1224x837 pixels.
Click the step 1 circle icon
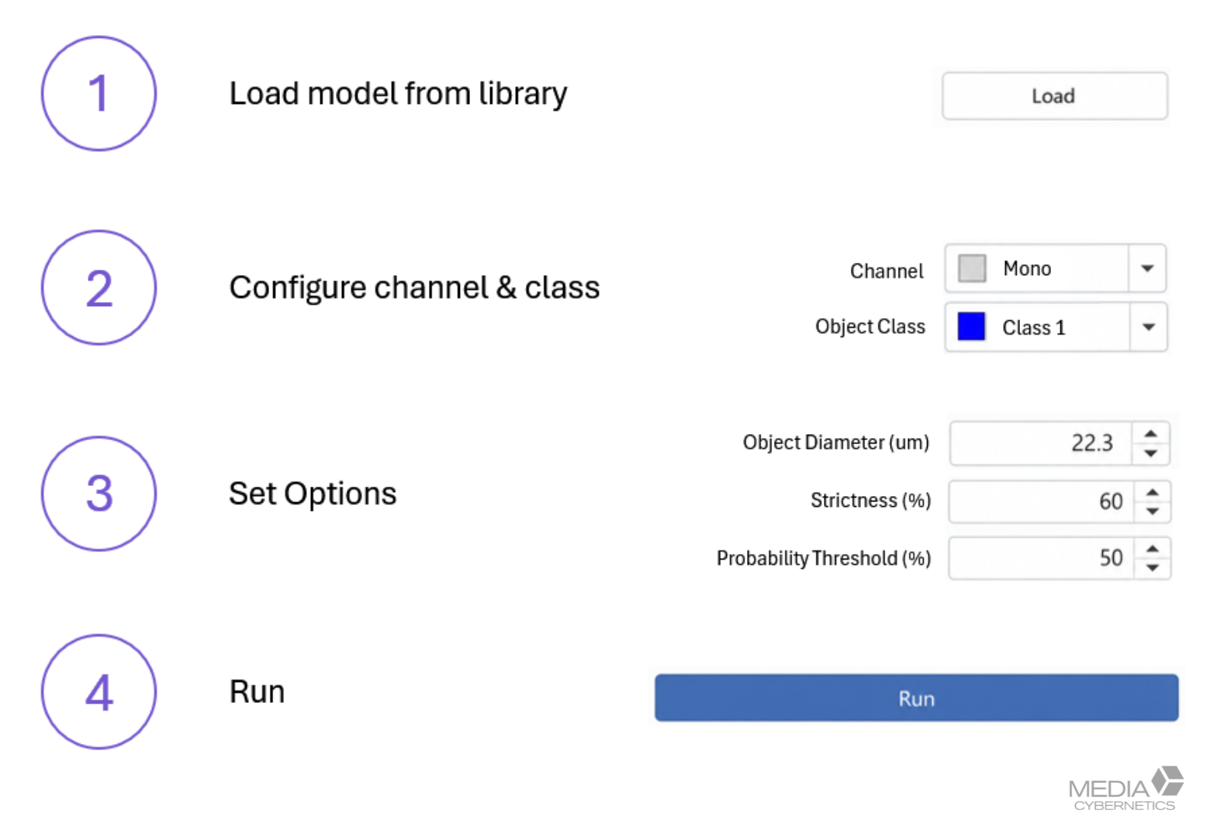[99, 93]
